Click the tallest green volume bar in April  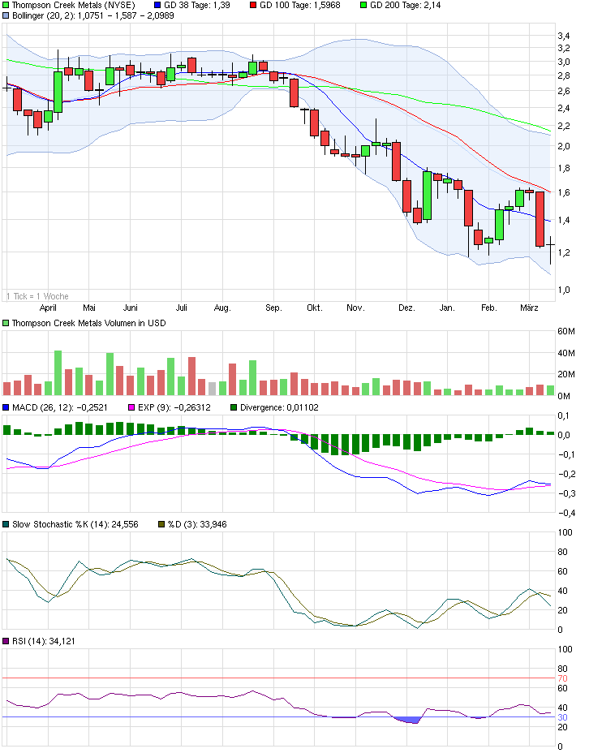(x=58, y=372)
